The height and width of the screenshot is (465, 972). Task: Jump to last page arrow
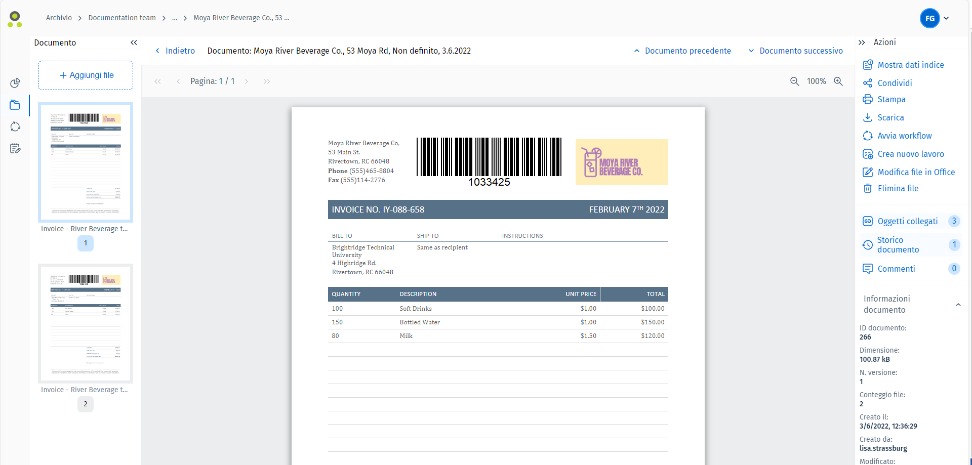[x=267, y=81]
